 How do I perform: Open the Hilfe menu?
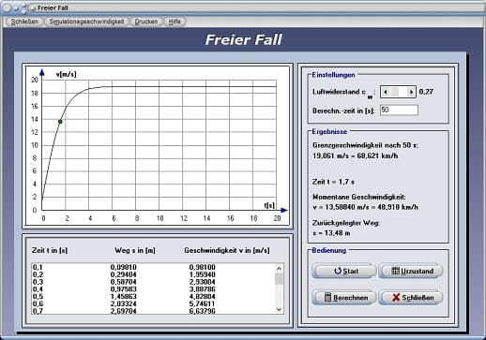tap(175, 22)
